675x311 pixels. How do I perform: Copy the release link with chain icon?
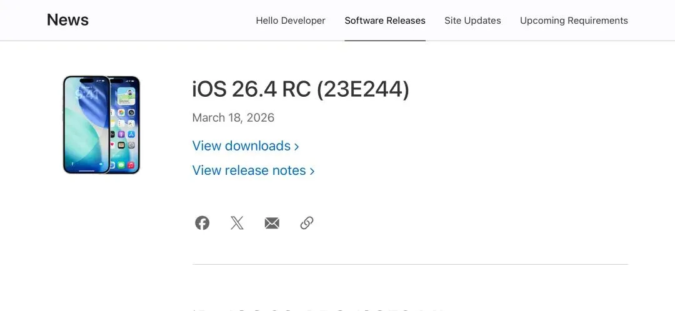click(306, 223)
